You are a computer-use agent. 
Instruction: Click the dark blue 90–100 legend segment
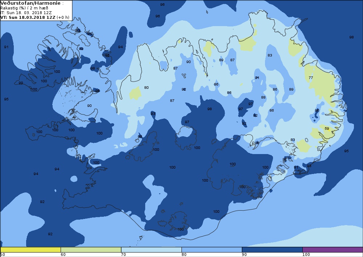coord(272,250)
